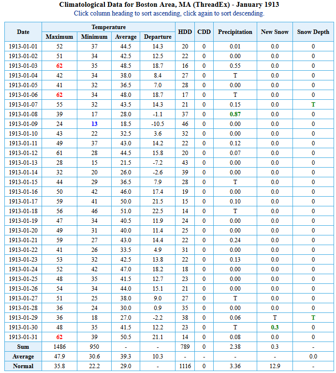Click the Normal row label

(x=23, y=366)
